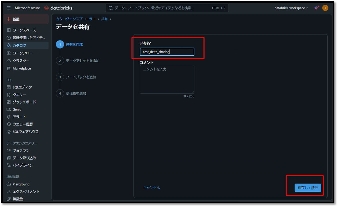Image resolution: width=338 pixels, height=207 pixels.
Task: Open ワークスペース in the sidebar
Action: pos(26,30)
